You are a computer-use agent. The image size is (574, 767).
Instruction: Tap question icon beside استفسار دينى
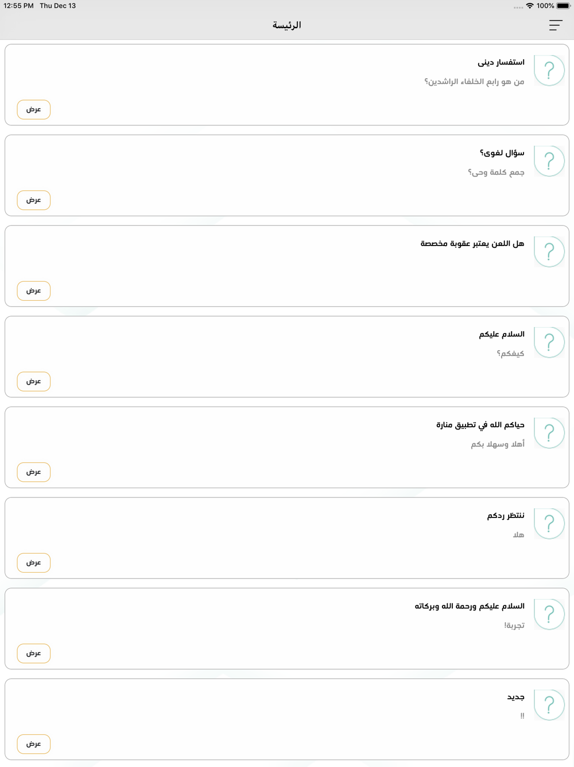click(549, 71)
